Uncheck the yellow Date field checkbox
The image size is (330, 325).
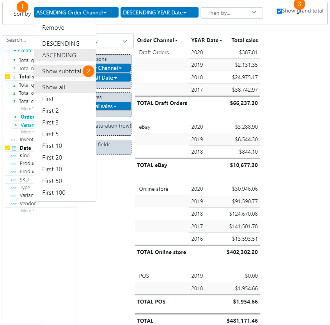[7, 148]
